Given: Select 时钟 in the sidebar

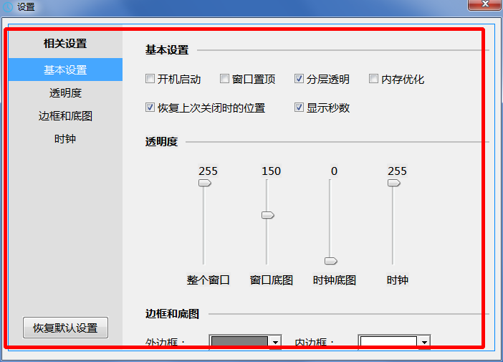Looking at the screenshot, I should coord(65,139).
